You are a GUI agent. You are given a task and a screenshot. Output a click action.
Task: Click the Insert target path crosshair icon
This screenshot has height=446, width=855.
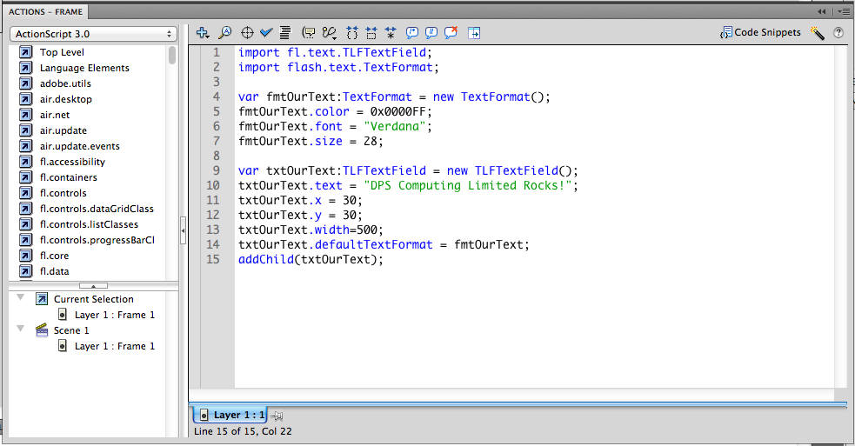point(246,33)
